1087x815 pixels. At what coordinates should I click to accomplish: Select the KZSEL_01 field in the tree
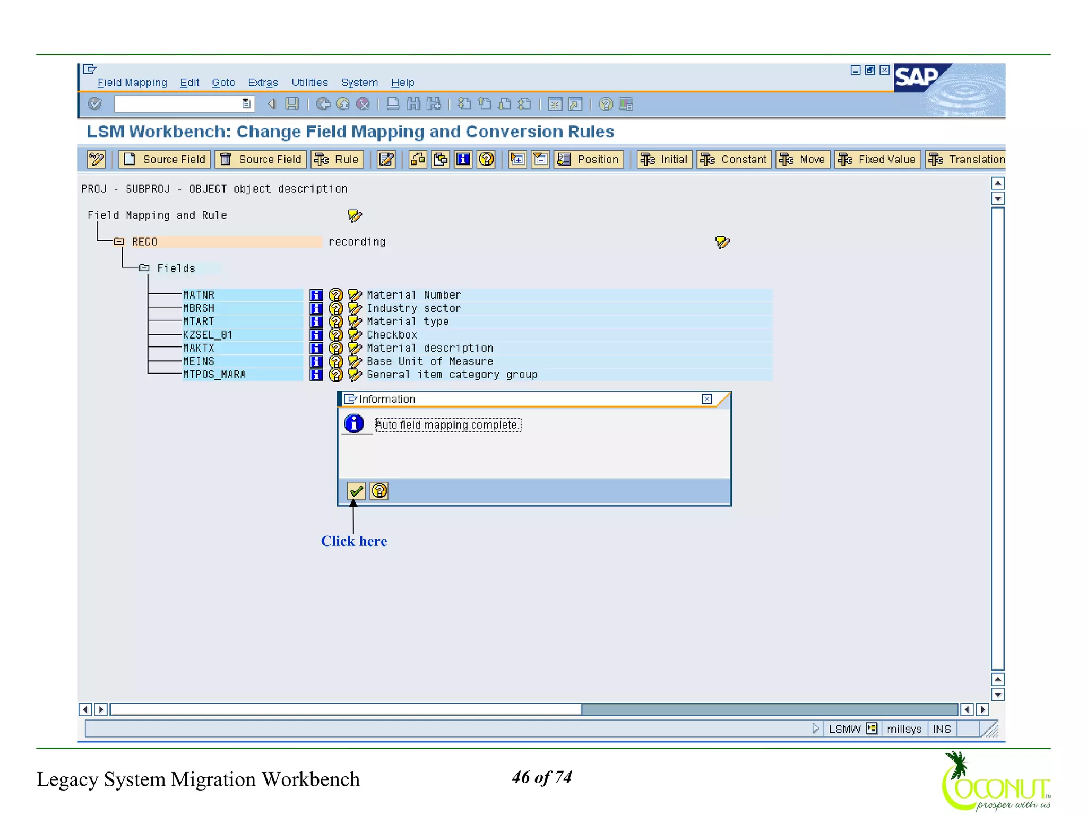[x=243, y=335]
